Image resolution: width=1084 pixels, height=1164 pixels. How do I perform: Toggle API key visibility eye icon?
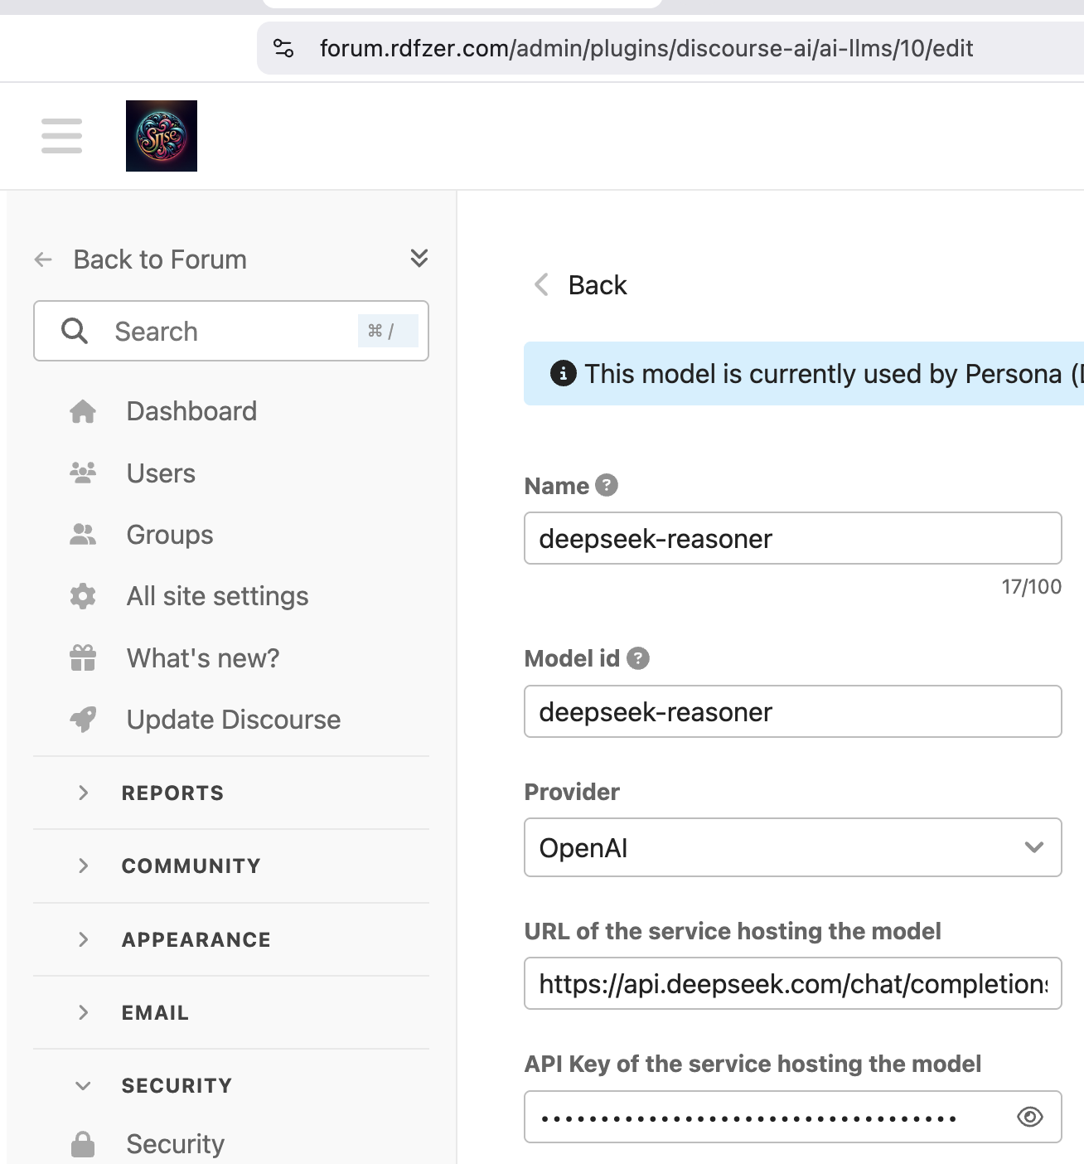click(1029, 1117)
